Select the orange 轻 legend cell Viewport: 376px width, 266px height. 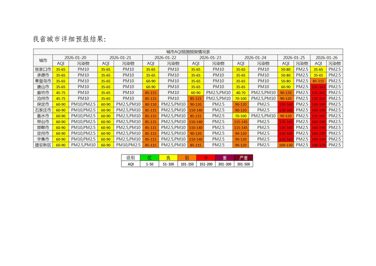coord(187,158)
